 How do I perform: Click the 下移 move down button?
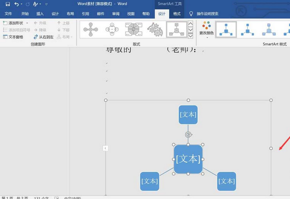(x=63, y=30)
